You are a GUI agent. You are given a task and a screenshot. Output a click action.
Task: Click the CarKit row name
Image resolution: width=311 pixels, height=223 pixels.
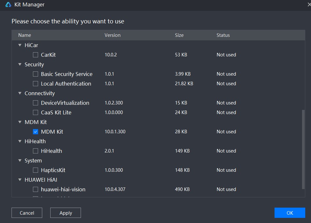tap(48, 55)
